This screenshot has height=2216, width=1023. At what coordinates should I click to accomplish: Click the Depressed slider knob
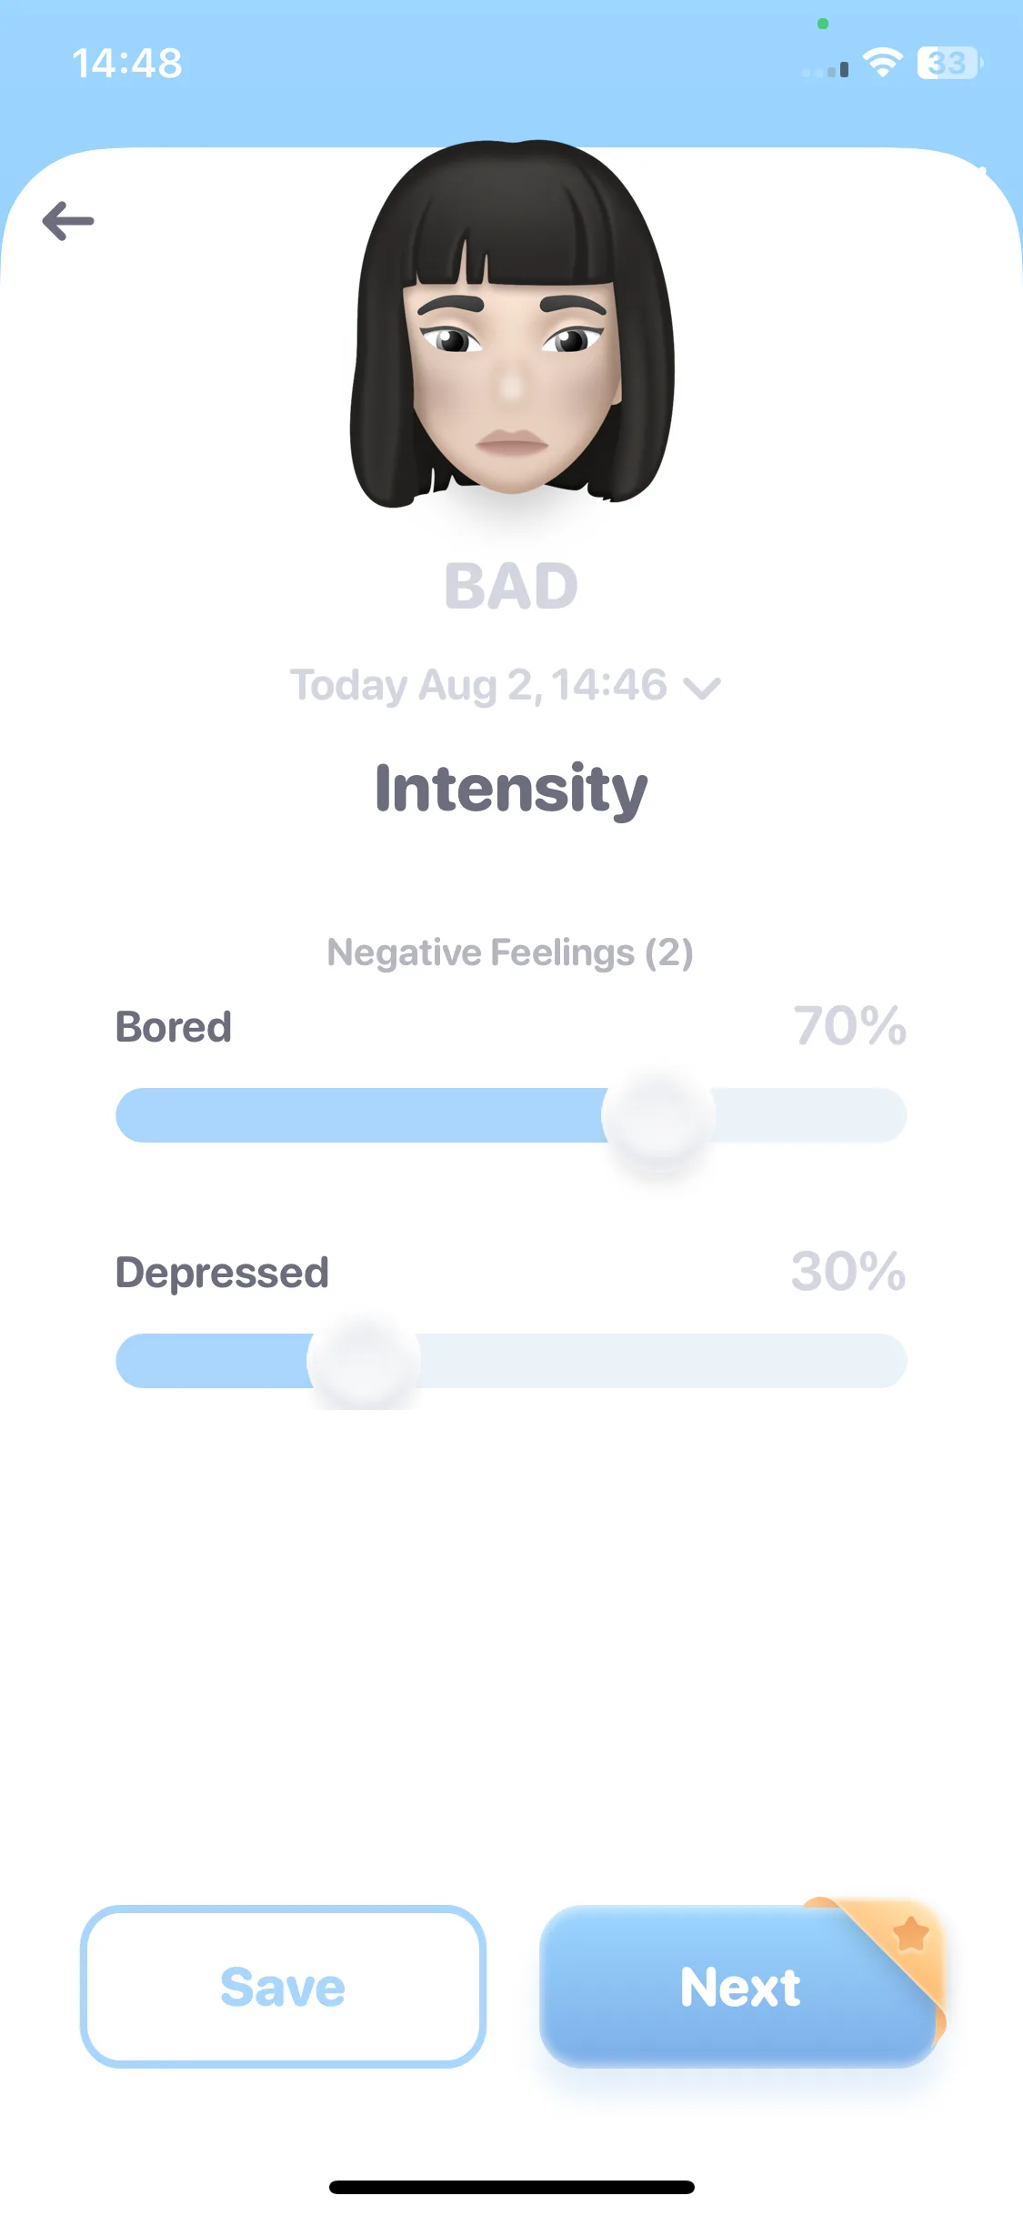[x=364, y=1361]
